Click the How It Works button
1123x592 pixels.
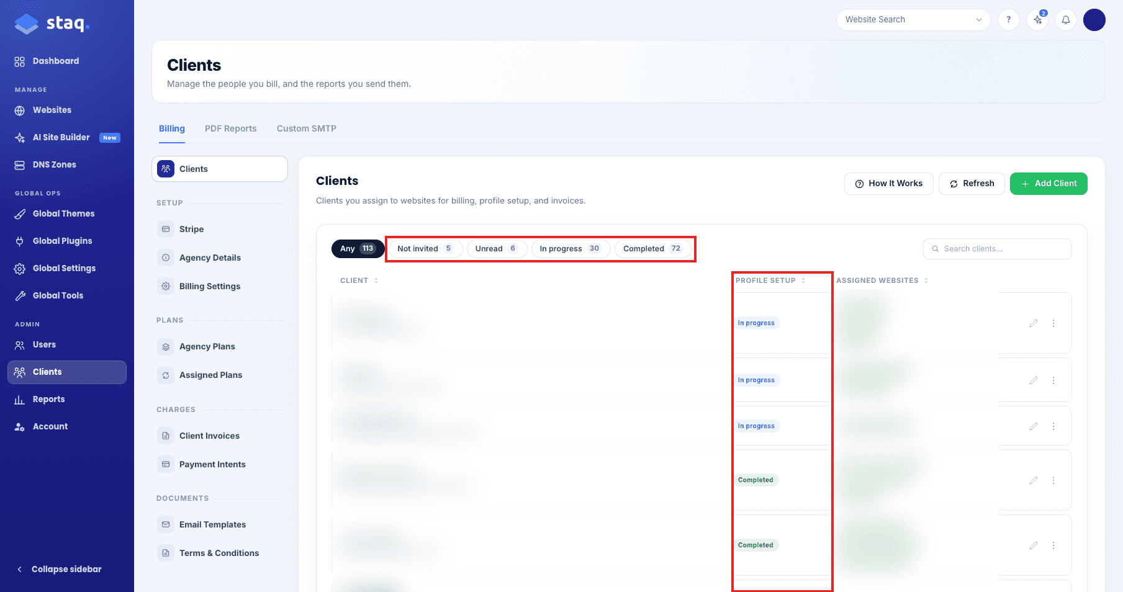click(888, 184)
